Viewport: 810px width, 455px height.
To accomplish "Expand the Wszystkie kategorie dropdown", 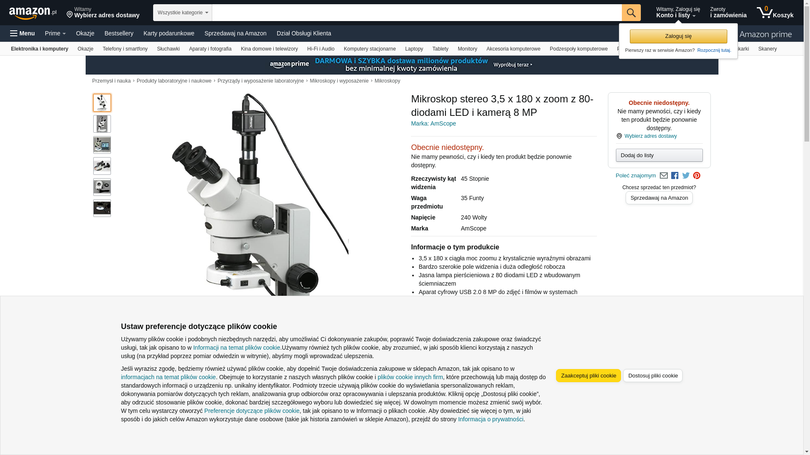I will [x=183, y=13].
